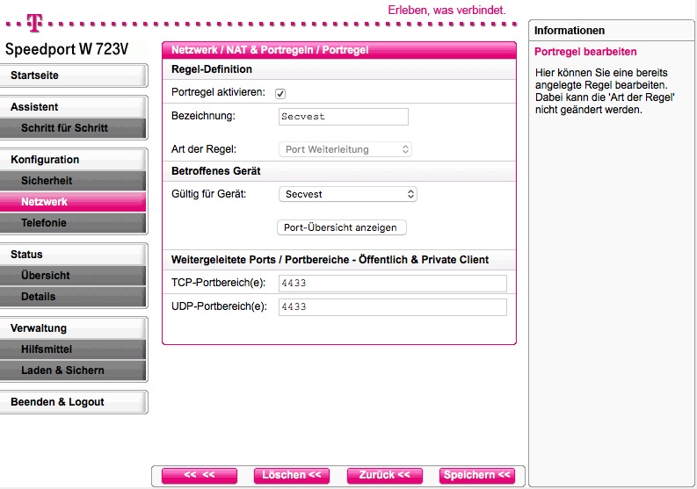Click the double-arrow back button
697x489 pixels.
pyautogui.click(x=200, y=475)
